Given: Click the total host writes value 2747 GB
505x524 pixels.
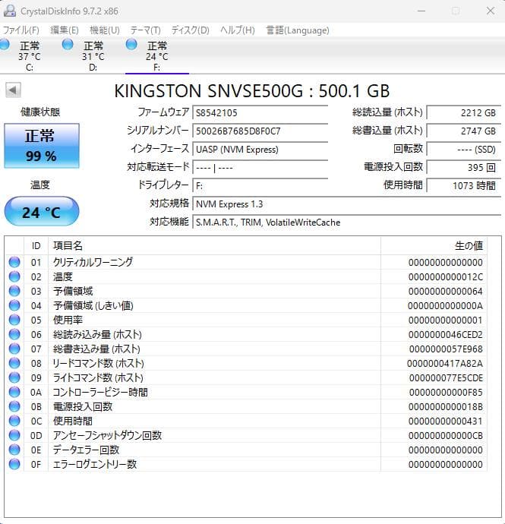Looking at the screenshot, I should (x=463, y=131).
